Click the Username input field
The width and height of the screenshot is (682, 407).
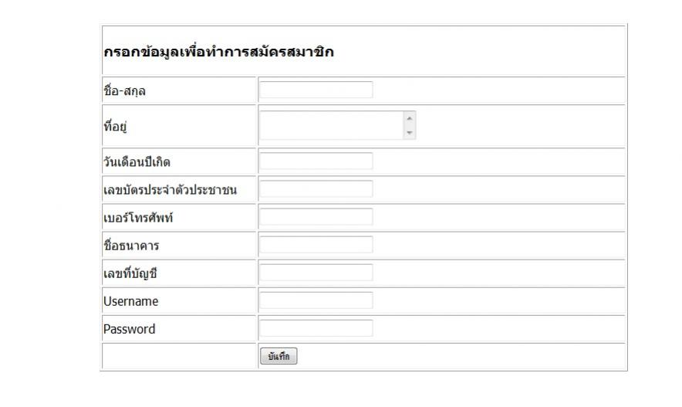tap(316, 300)
